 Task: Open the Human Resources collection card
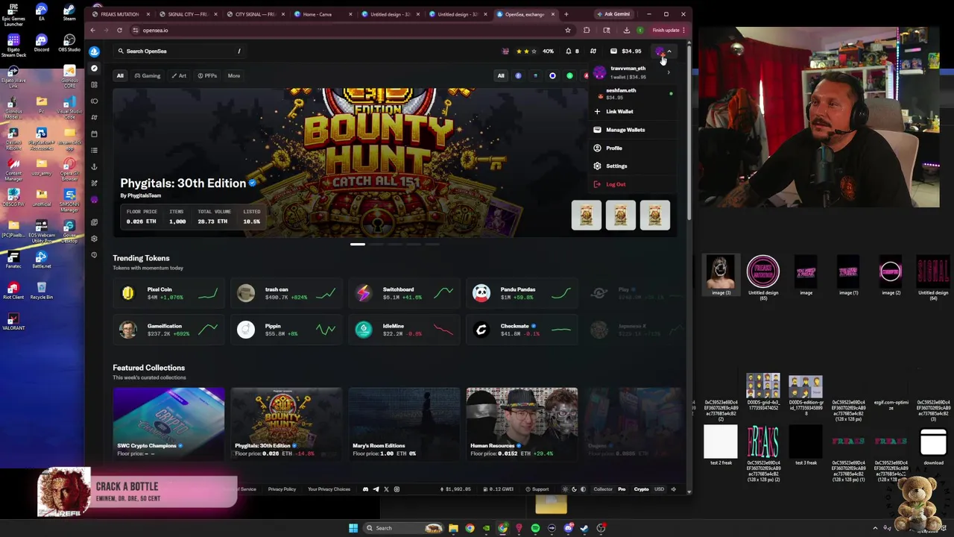click(522, 424)
